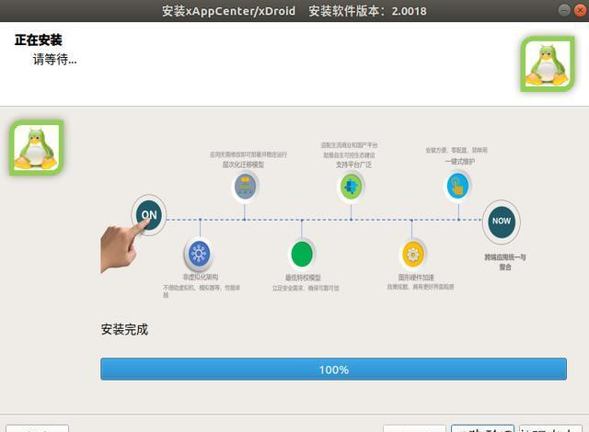Click the 层次化迁移模型 label
Screen dimensions: 589x432
tap(243, 165)
